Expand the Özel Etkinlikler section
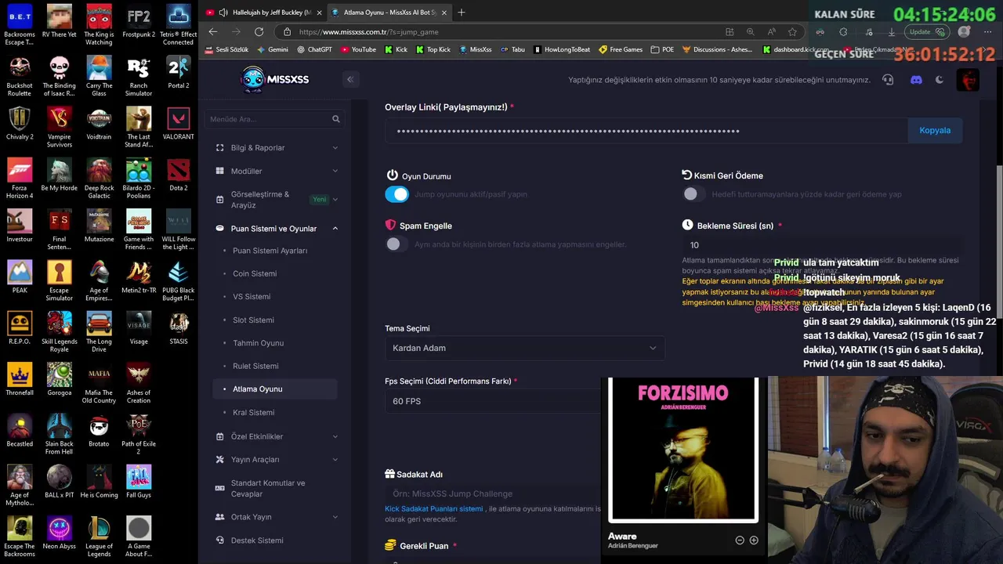The height and width of the screenshot is (564, 1003). coord(276,436)
